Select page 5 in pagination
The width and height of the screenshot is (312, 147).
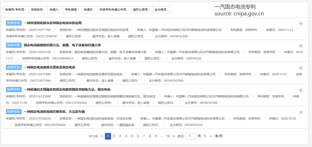pyautogui.click(x=132, y=136)
